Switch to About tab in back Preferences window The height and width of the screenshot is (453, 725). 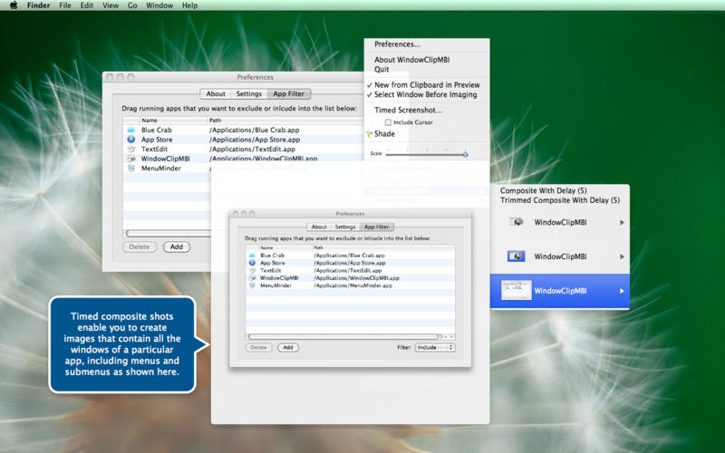click(x=216, y=94)
